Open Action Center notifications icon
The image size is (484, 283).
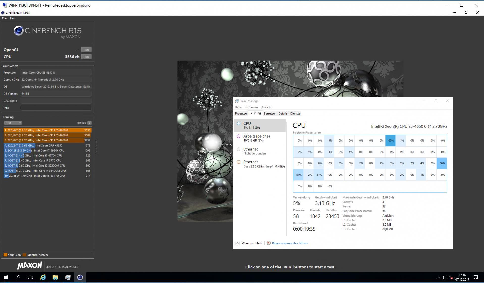[476, 277]
